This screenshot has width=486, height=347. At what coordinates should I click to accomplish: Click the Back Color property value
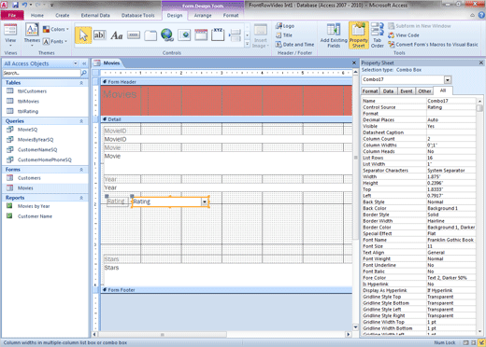tap(450, 208)
